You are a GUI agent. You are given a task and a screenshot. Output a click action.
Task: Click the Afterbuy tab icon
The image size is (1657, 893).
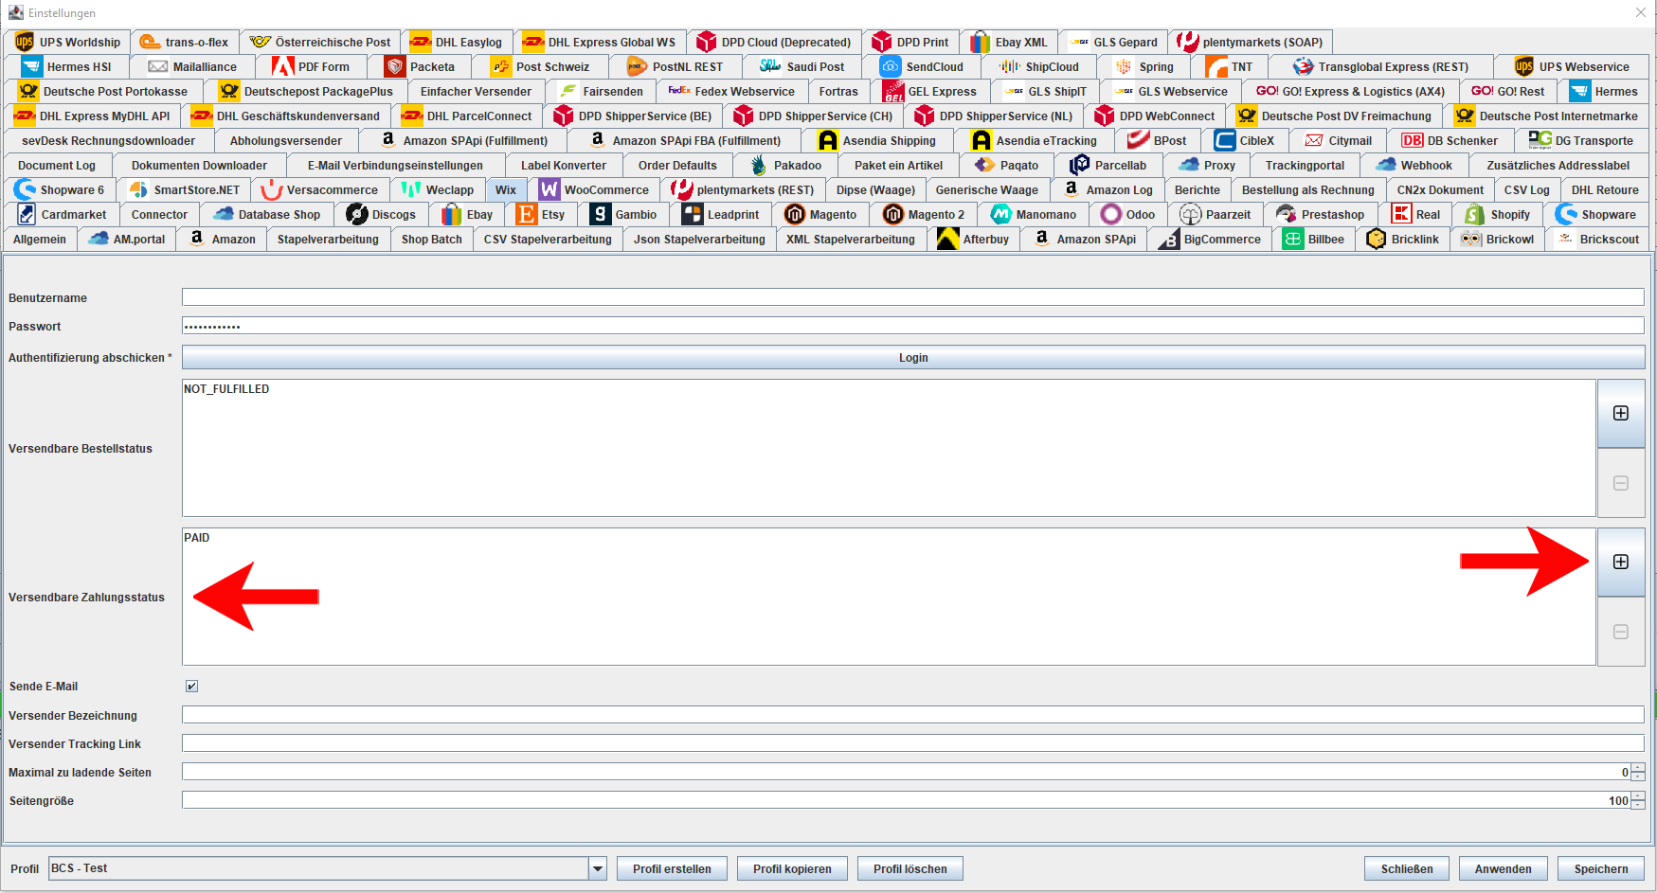pyautogui.click(x=947, y=239)
